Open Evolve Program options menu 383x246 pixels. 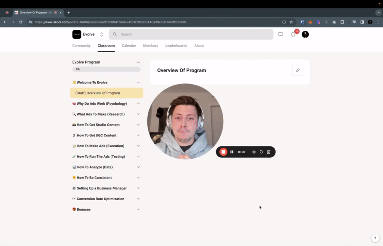tap(138, 62)
